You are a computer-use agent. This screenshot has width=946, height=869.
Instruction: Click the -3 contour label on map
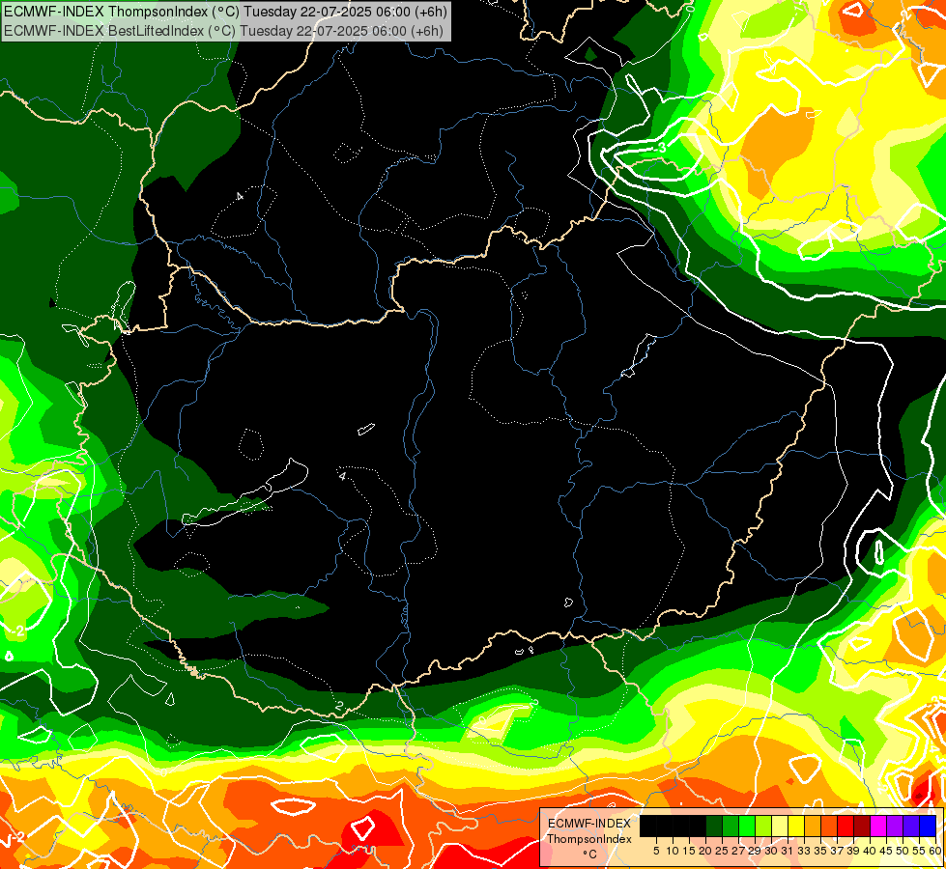click(661, 147)
